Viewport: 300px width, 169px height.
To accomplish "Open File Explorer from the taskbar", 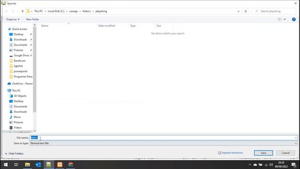I will (x=27, y=165).
